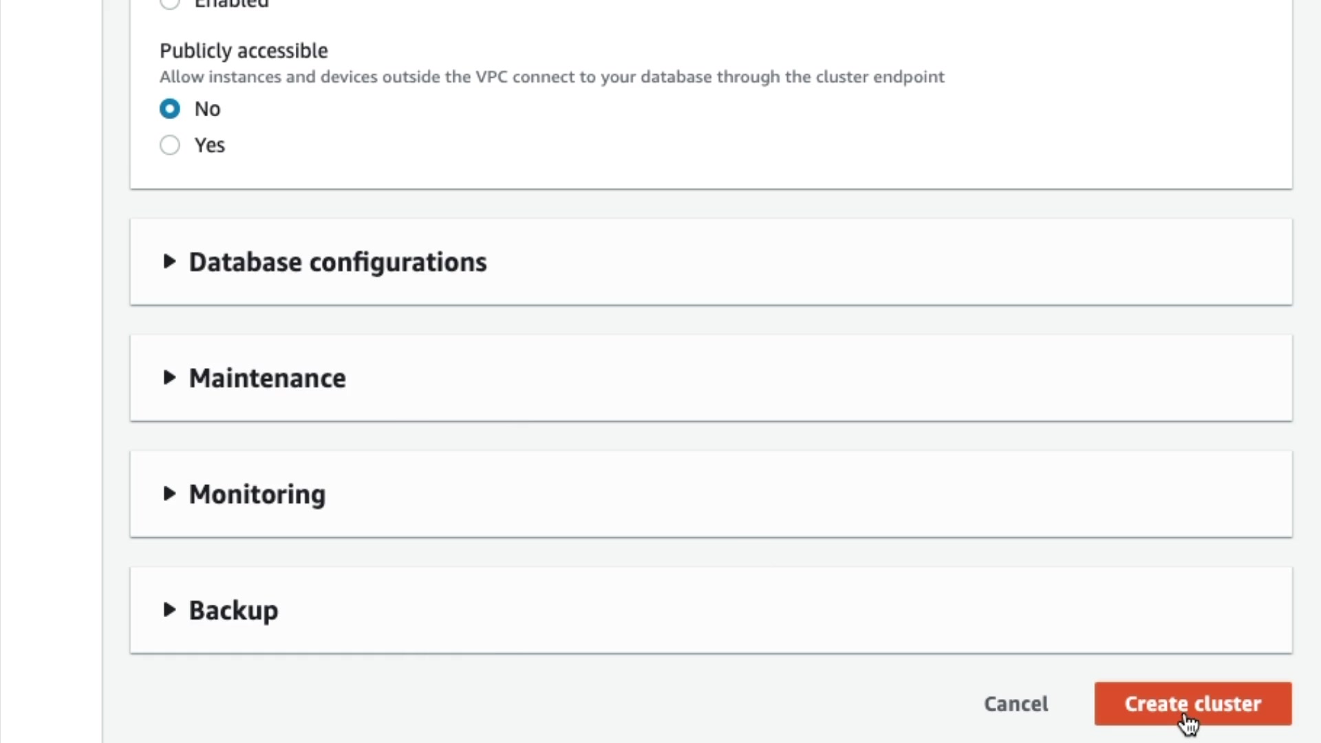The height and width of the screenshot is (743, 1321).
Task: Open the Monitoring section heading
Action: click(x=257, y=495)
